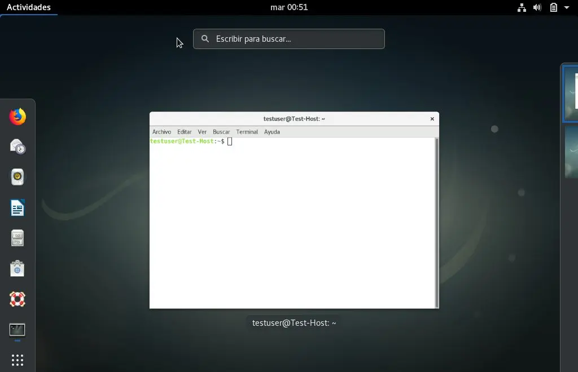This screenshot has width=578, height=372.
Task: Open the Archivo menu in Terminal
Action: (161, 131)
